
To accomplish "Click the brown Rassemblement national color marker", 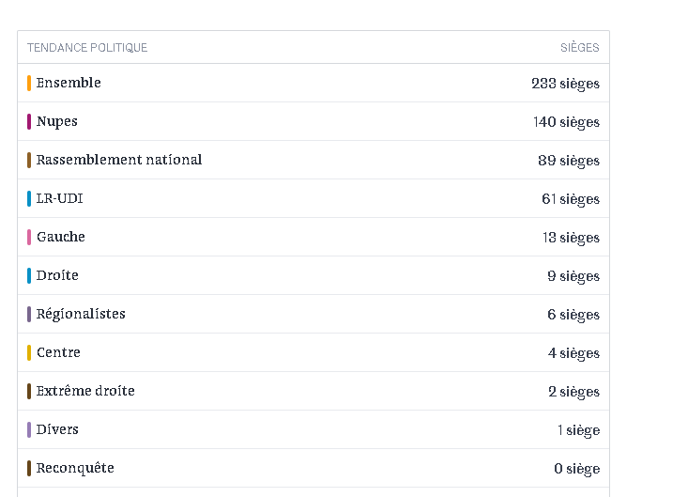I will [x=29, y=161].
